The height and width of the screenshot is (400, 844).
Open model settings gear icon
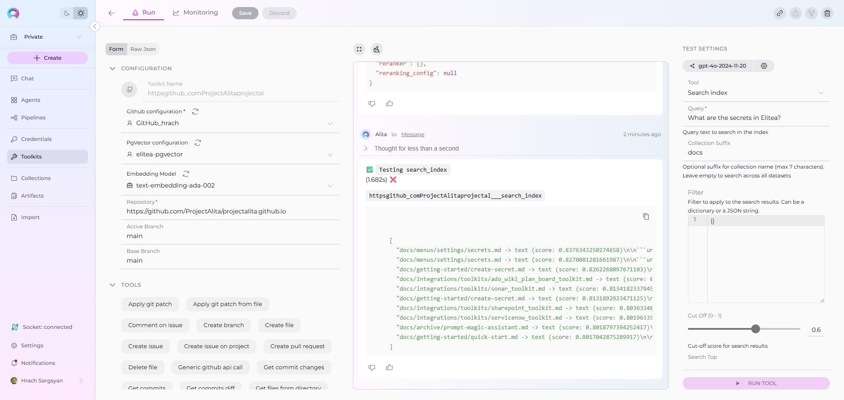(764, 66)
